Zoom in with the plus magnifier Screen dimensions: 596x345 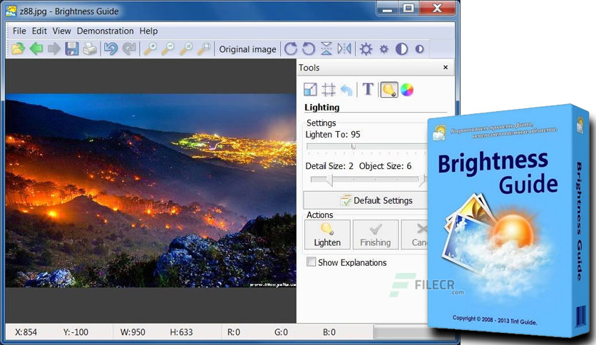[x=150, y=48]
